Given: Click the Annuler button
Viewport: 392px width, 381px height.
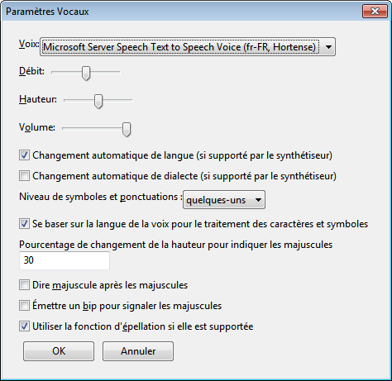Looking at the screenshot, I should pyautogui.click(x=138, y=351).
